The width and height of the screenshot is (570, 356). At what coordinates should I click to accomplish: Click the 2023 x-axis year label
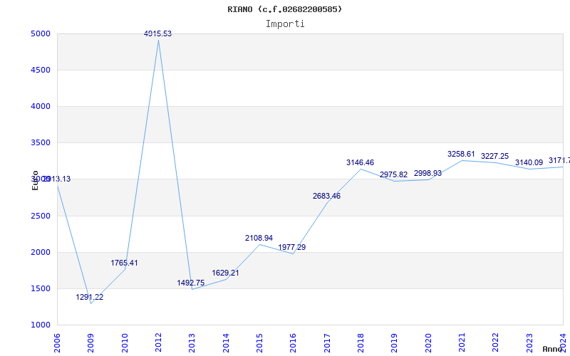pos(529,343)
